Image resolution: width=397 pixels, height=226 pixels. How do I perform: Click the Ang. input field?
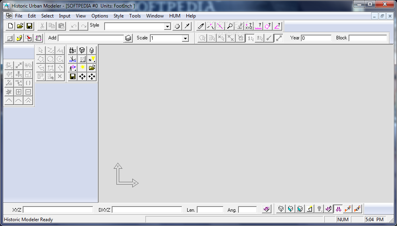[248, 210]
